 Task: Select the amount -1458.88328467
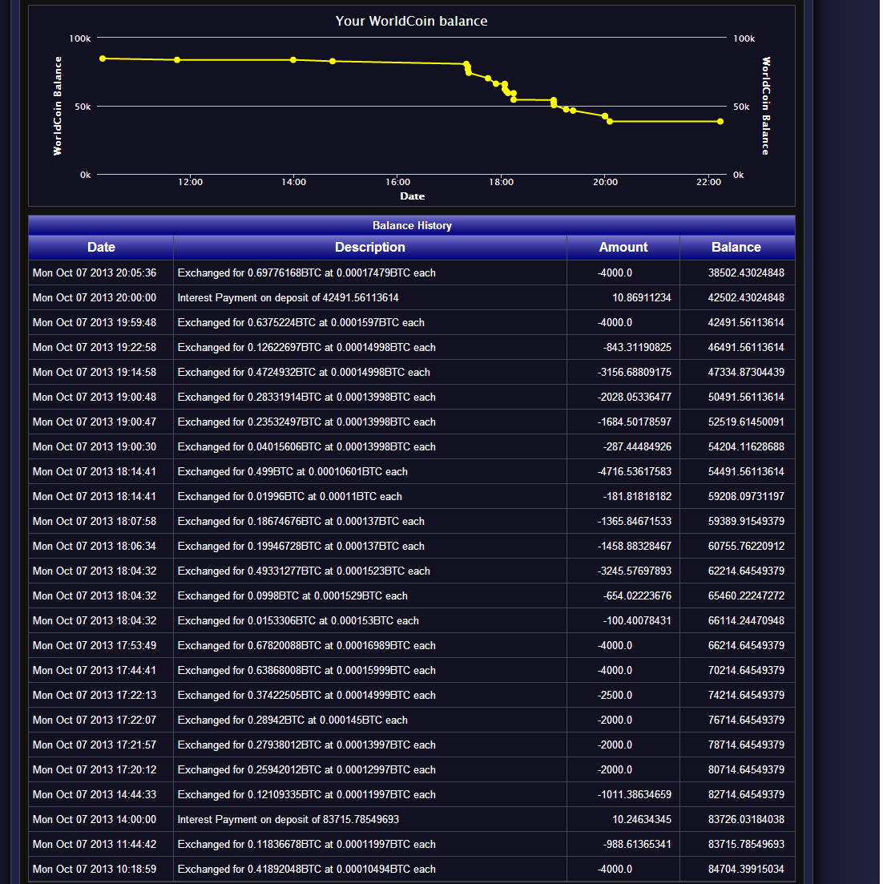point(635,546)
